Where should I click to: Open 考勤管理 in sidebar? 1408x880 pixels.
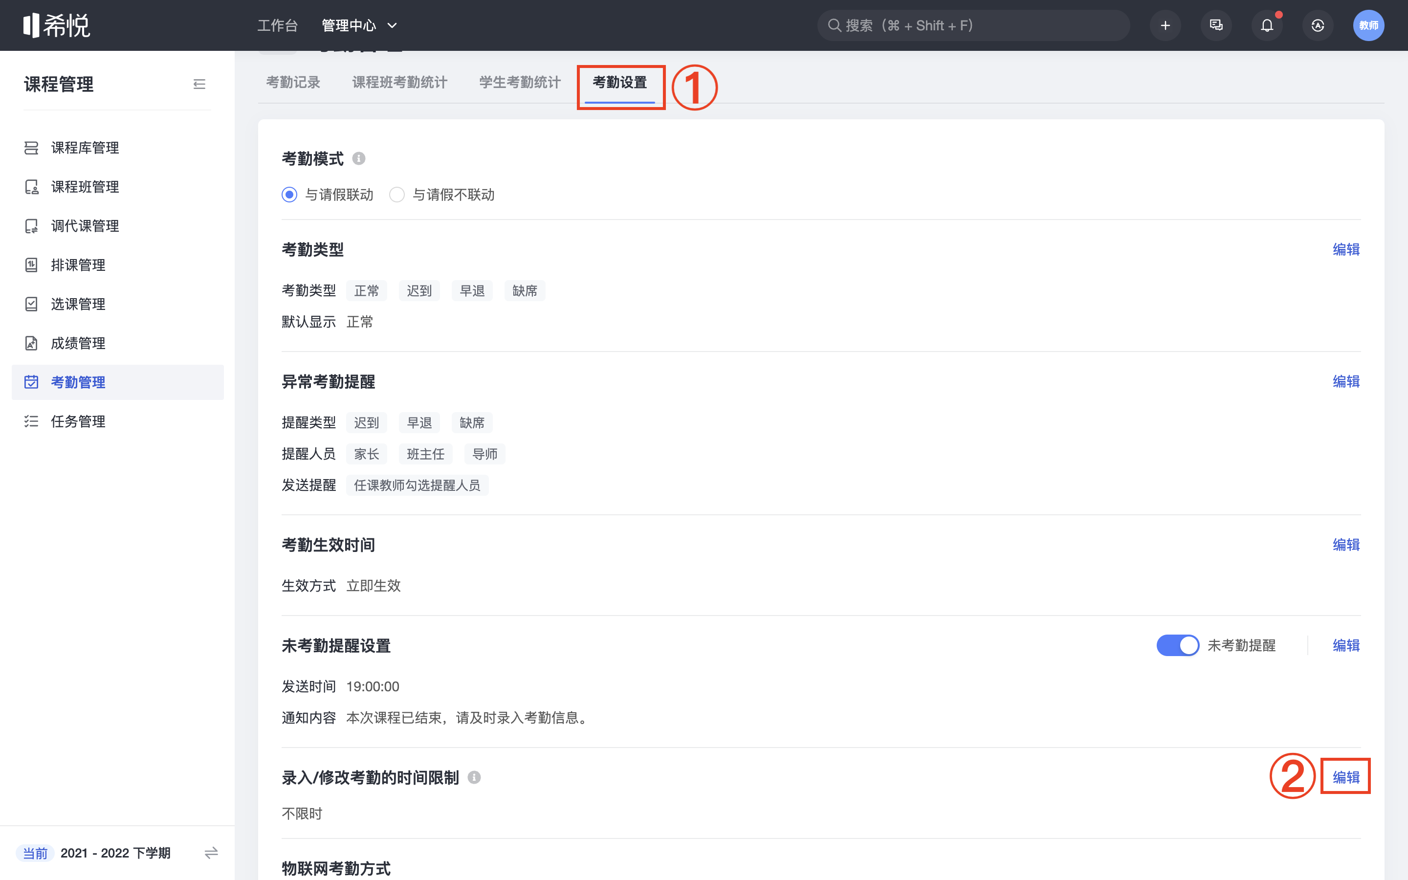pyautogui.click(x=117, y=382)
